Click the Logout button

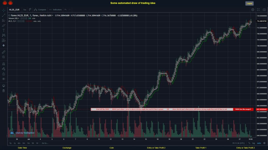249,3
